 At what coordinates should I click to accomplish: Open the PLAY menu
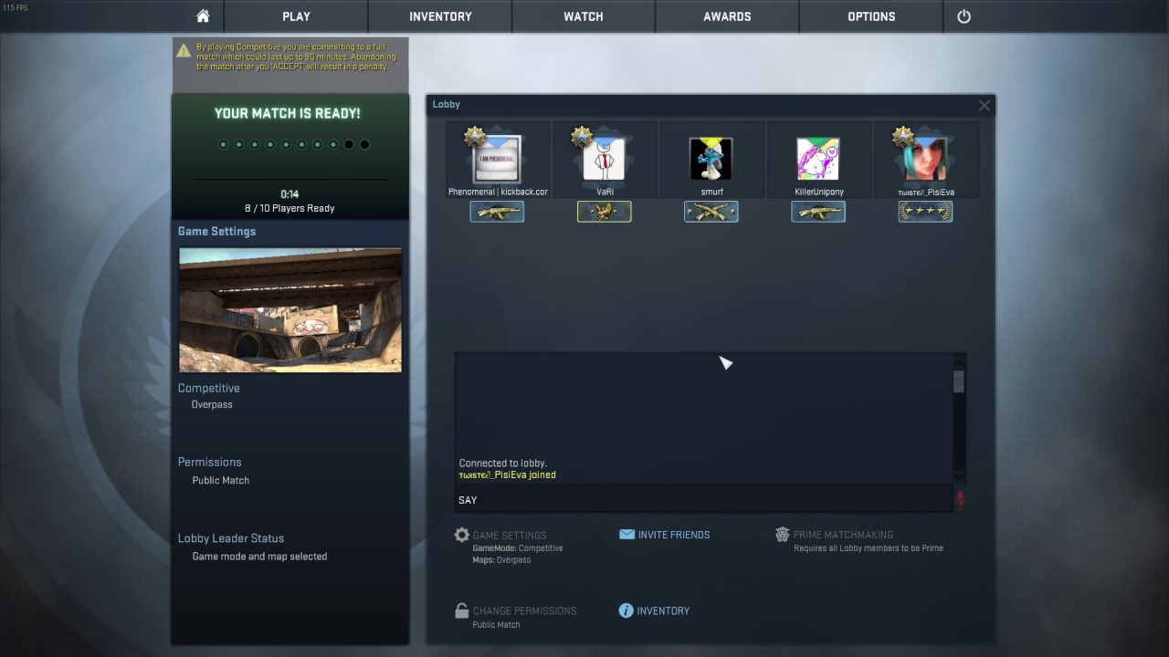point(296,16)
